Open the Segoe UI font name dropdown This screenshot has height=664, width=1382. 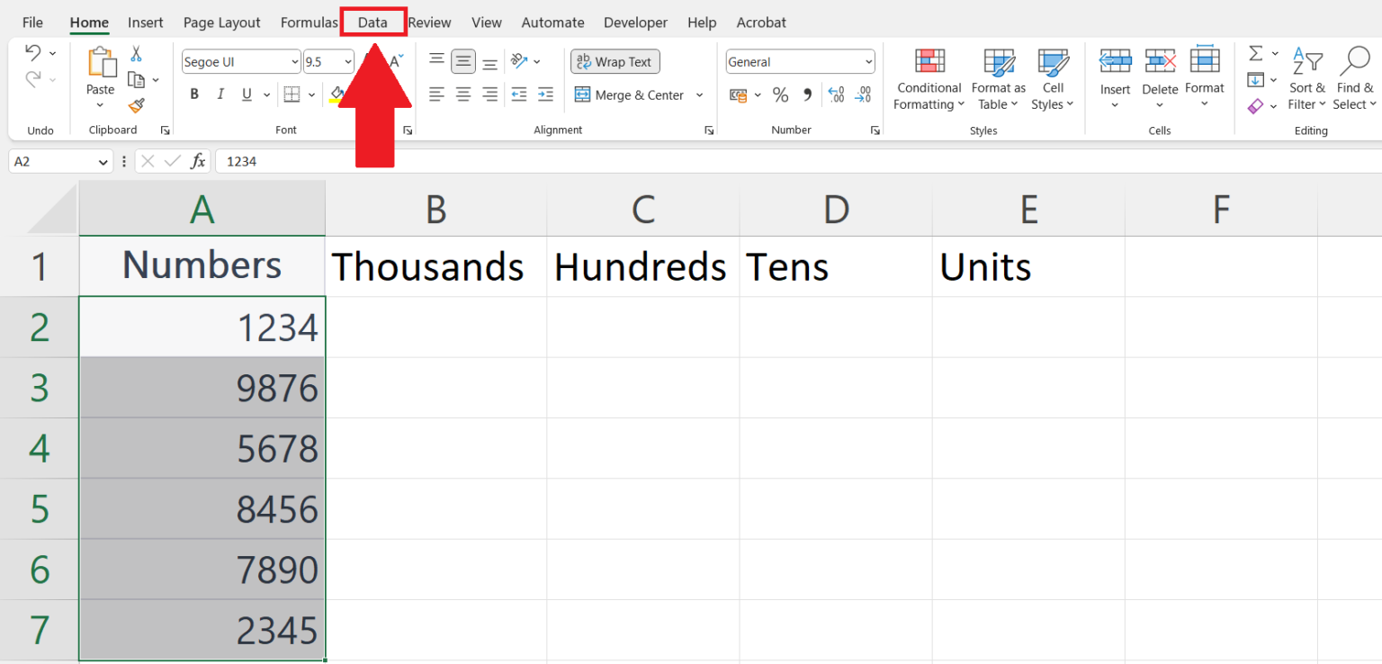[295, 62]
